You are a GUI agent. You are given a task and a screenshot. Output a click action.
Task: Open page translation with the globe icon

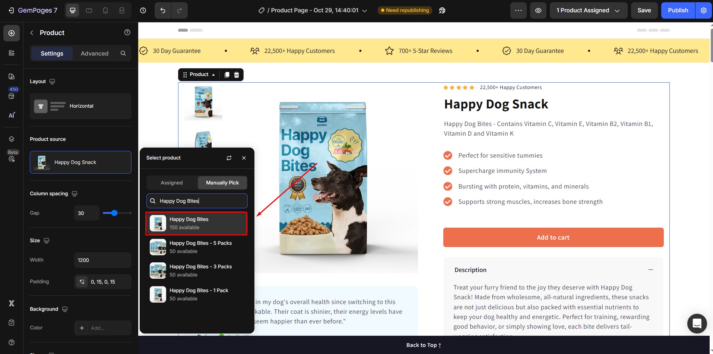[442, 10]
